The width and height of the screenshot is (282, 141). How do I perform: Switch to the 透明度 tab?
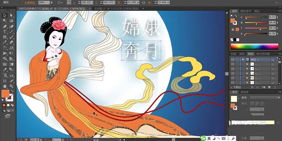click(x=244, y=92)
